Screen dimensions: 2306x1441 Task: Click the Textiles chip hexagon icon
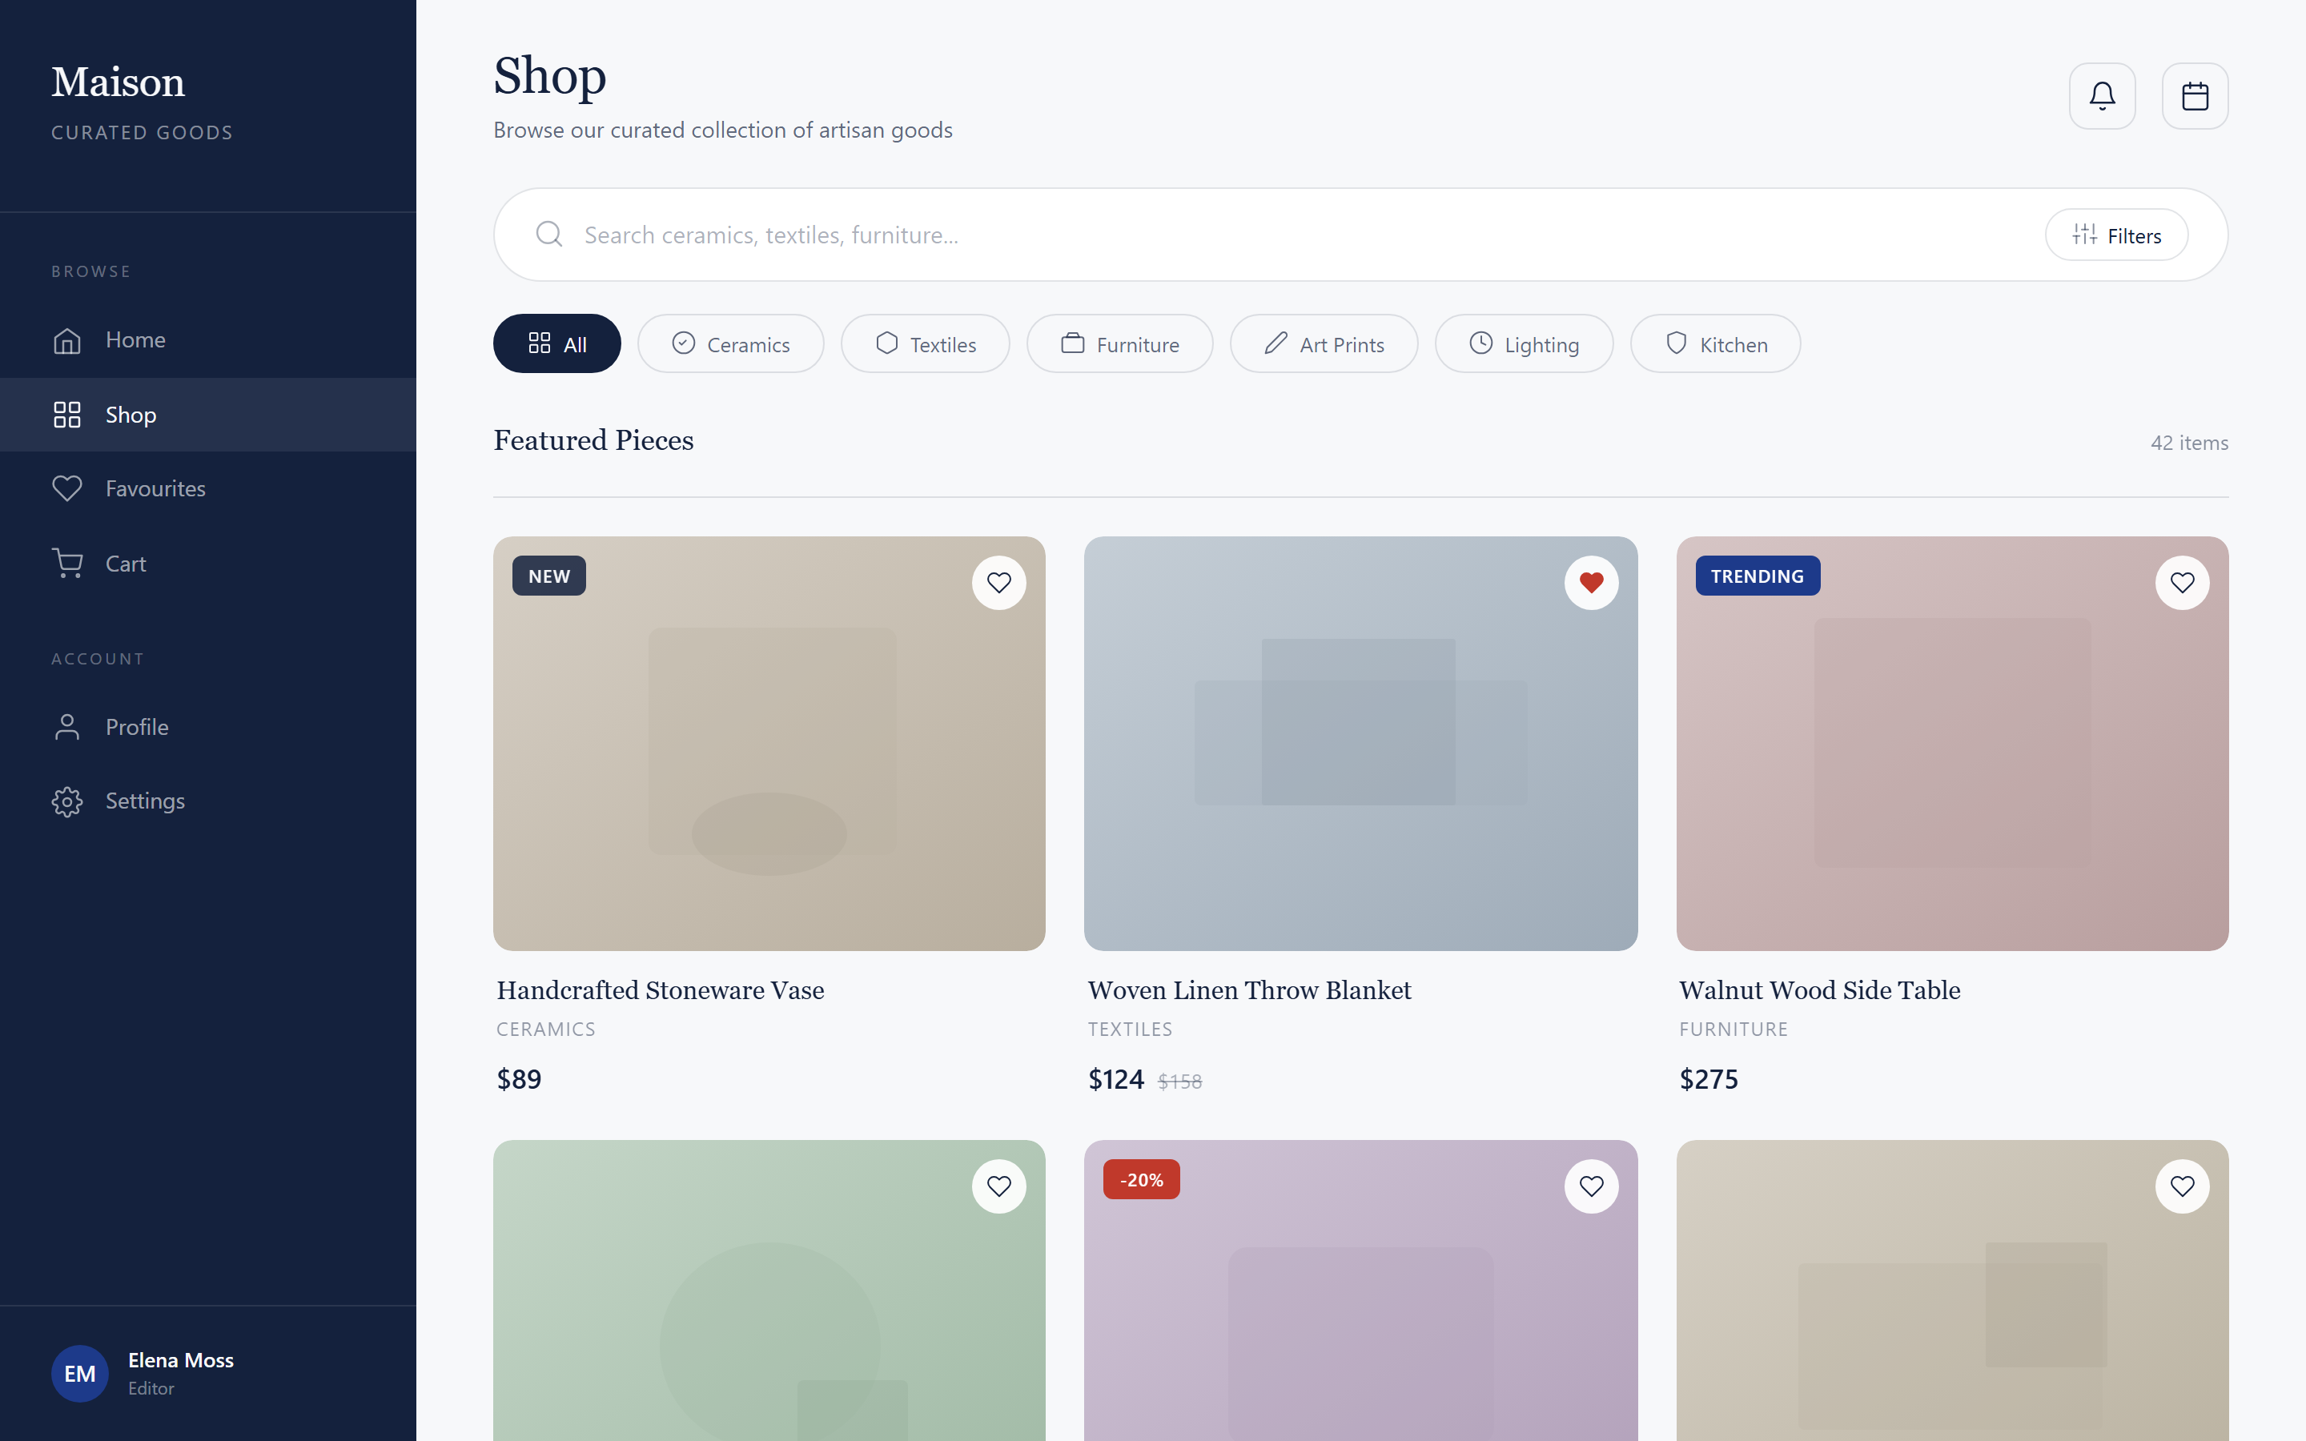pos(886,343)
